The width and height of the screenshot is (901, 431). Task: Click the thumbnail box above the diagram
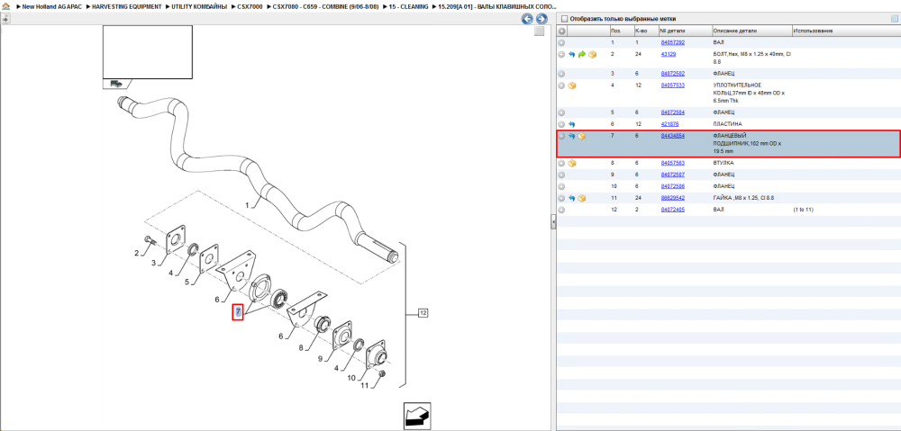[147, 51]
